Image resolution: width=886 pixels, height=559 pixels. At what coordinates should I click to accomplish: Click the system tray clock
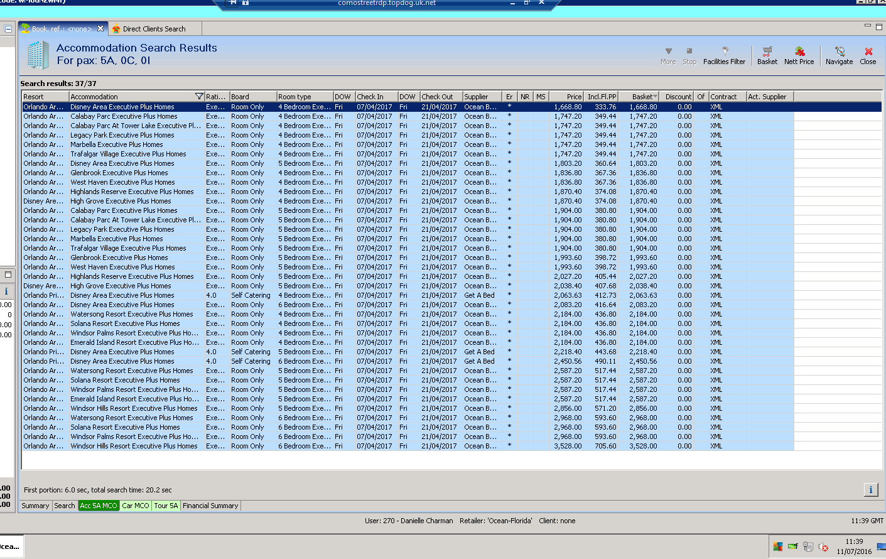854,546
